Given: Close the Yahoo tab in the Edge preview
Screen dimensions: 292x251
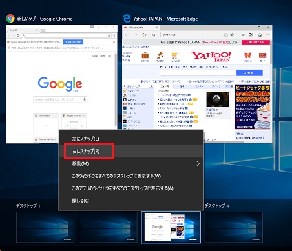Looking at the screenshot, I should (157, 28).
